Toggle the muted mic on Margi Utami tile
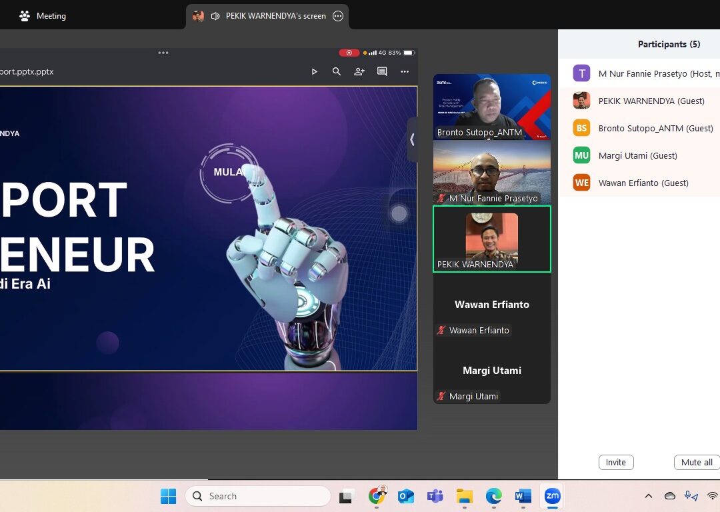The image size is (720, 512). (x=441, y=397)
